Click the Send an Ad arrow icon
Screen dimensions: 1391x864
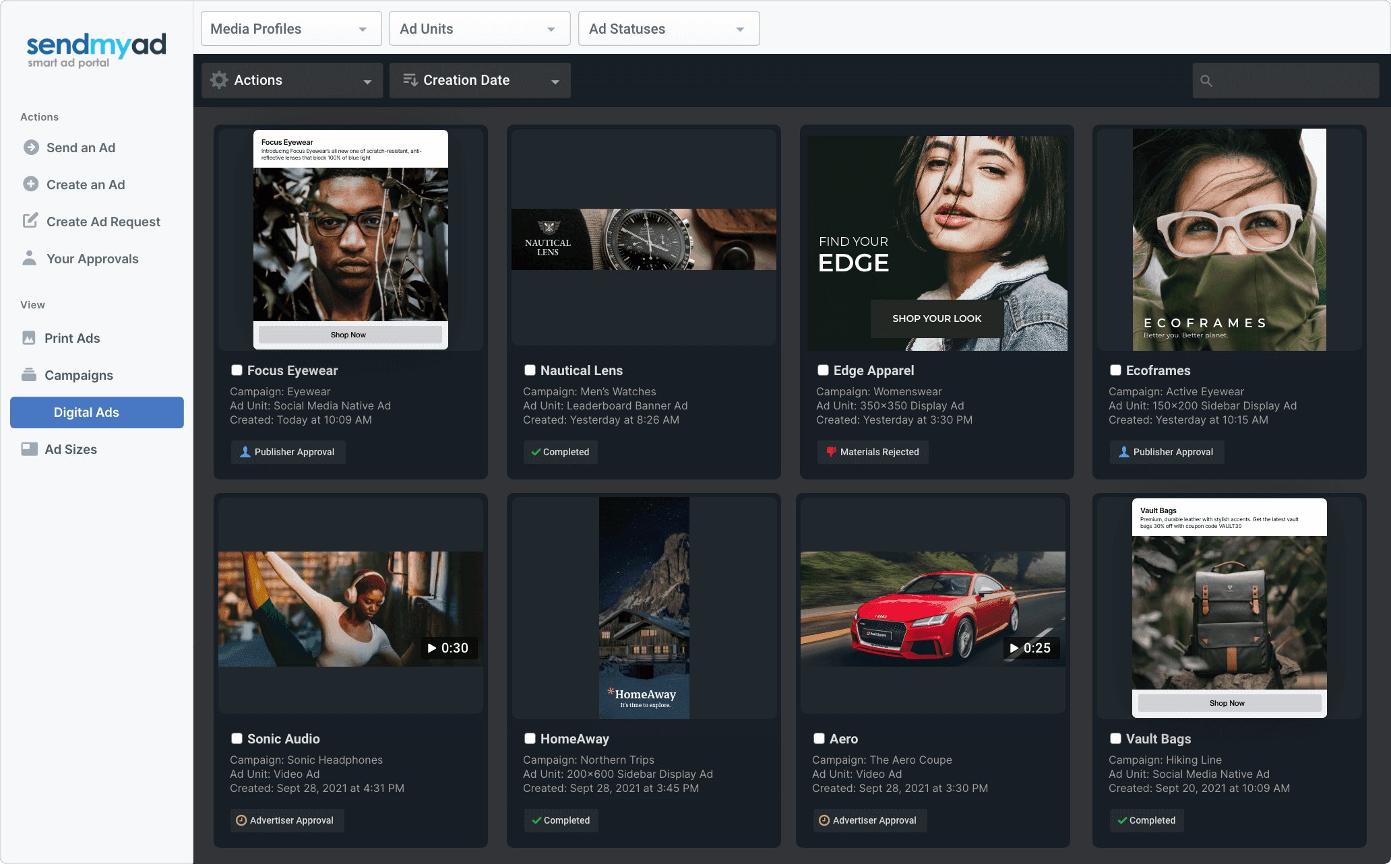31,147
